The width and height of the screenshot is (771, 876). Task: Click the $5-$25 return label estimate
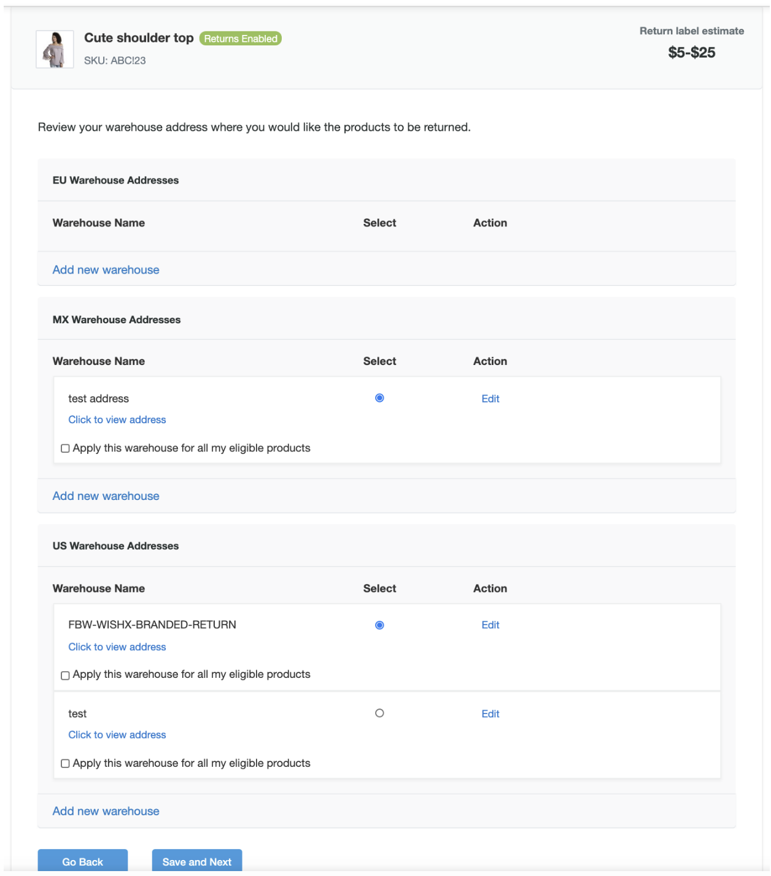691,53
